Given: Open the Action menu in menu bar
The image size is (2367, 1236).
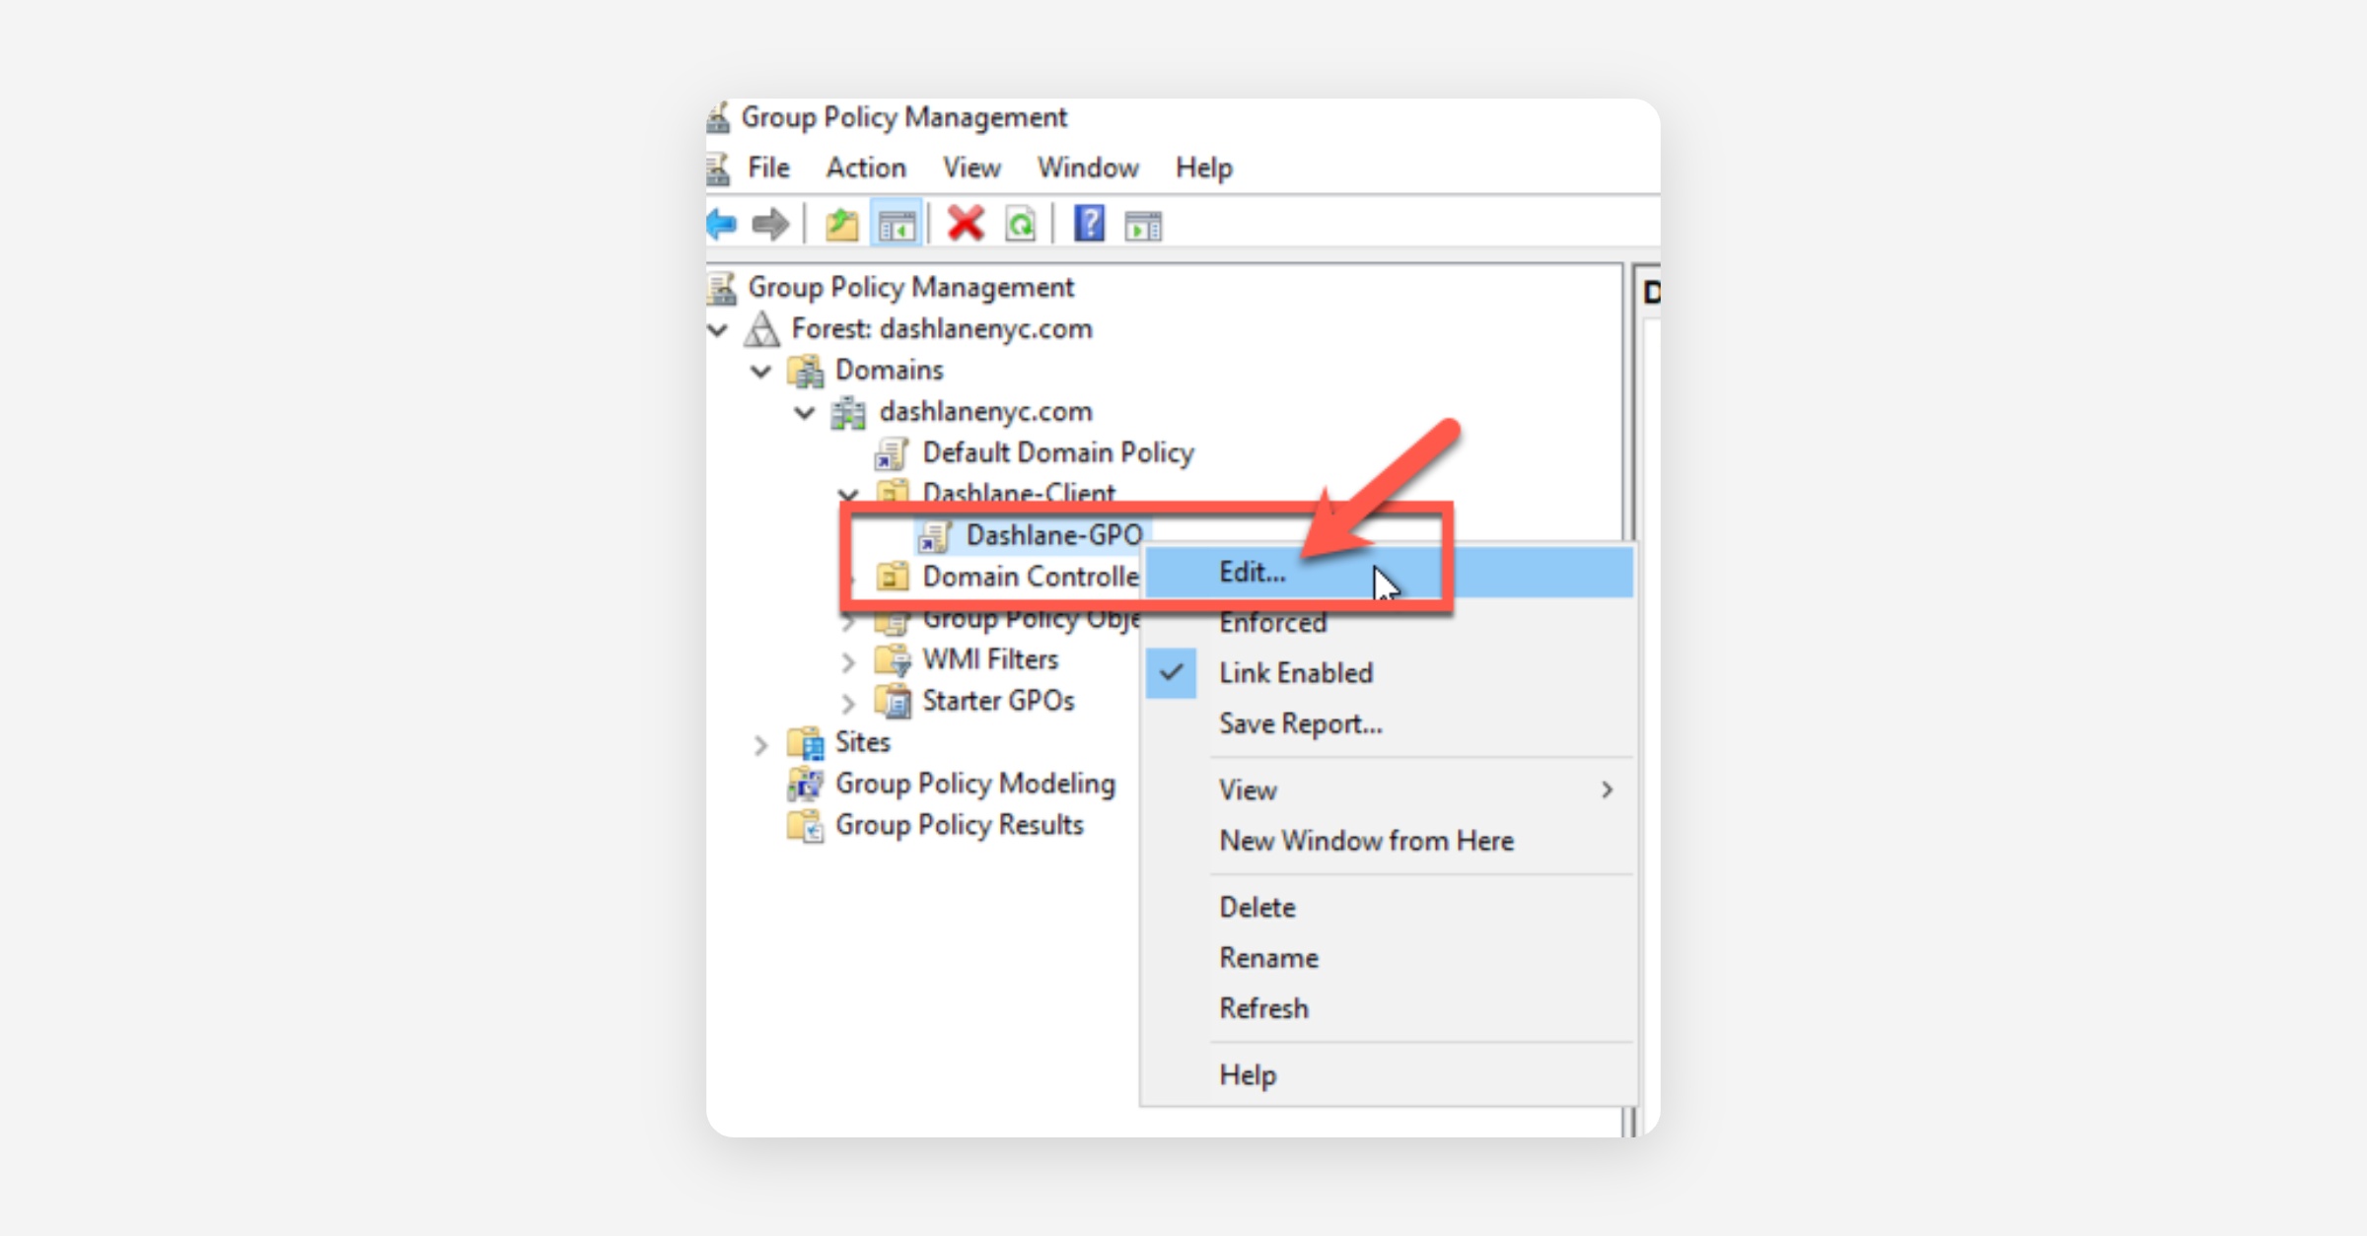Looking at the screenshot, I should pos(865,168).
